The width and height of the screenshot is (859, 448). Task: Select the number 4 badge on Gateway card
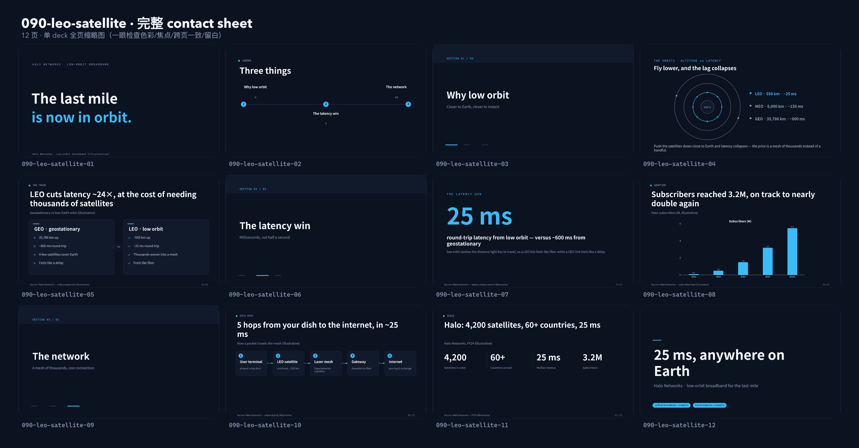[353, 356]
